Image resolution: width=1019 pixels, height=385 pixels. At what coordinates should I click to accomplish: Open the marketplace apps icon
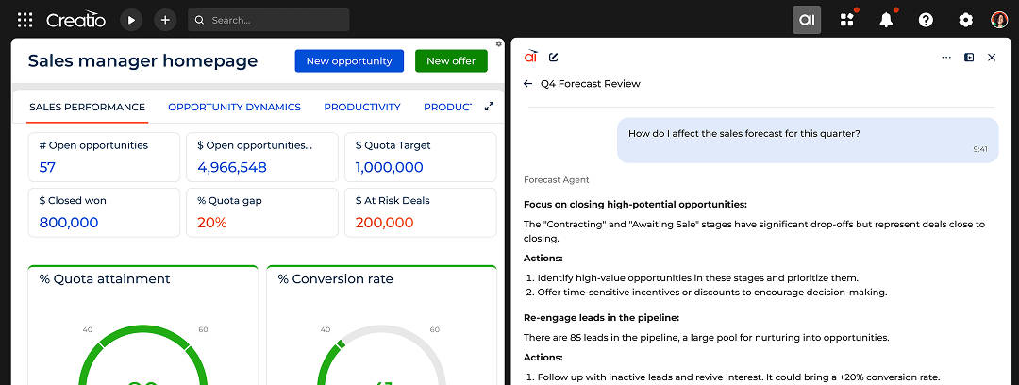846,20
